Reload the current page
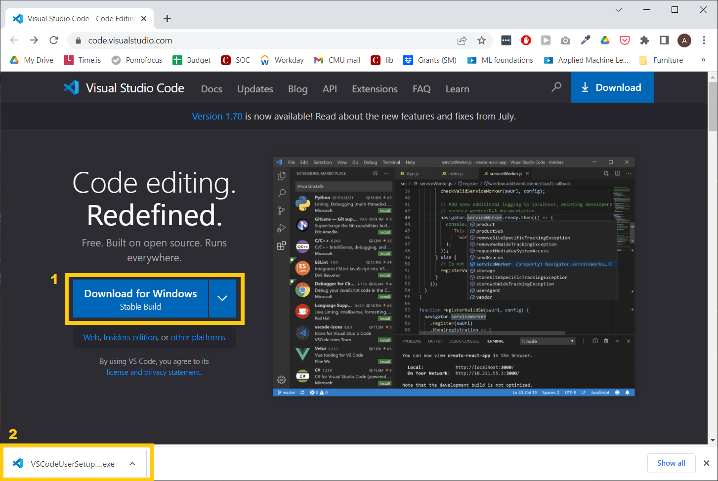 (x=54, y=40)
